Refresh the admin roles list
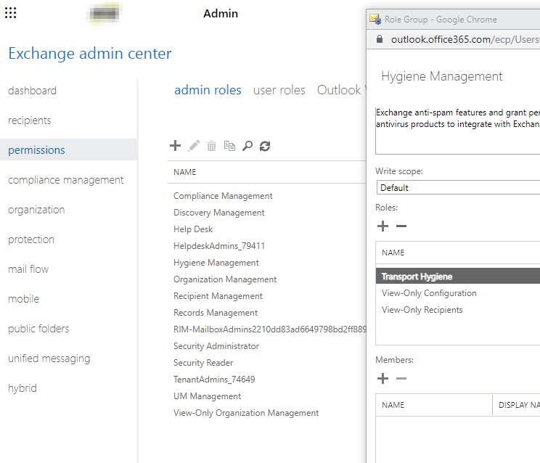This screenshot has width=540, height=463. coord(265,146)
